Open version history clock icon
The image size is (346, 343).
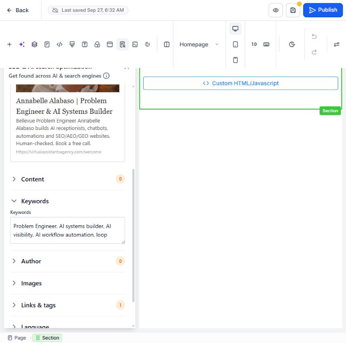(292, 45)
